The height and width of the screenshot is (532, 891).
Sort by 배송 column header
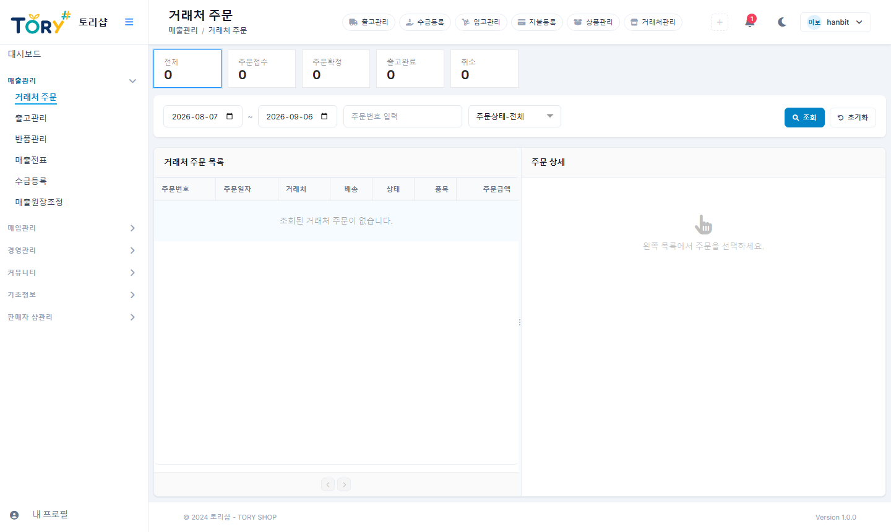pos(351,189)
